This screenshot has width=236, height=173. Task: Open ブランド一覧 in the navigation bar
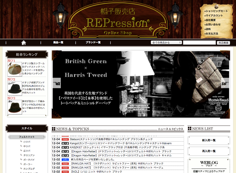coord(93,43)
